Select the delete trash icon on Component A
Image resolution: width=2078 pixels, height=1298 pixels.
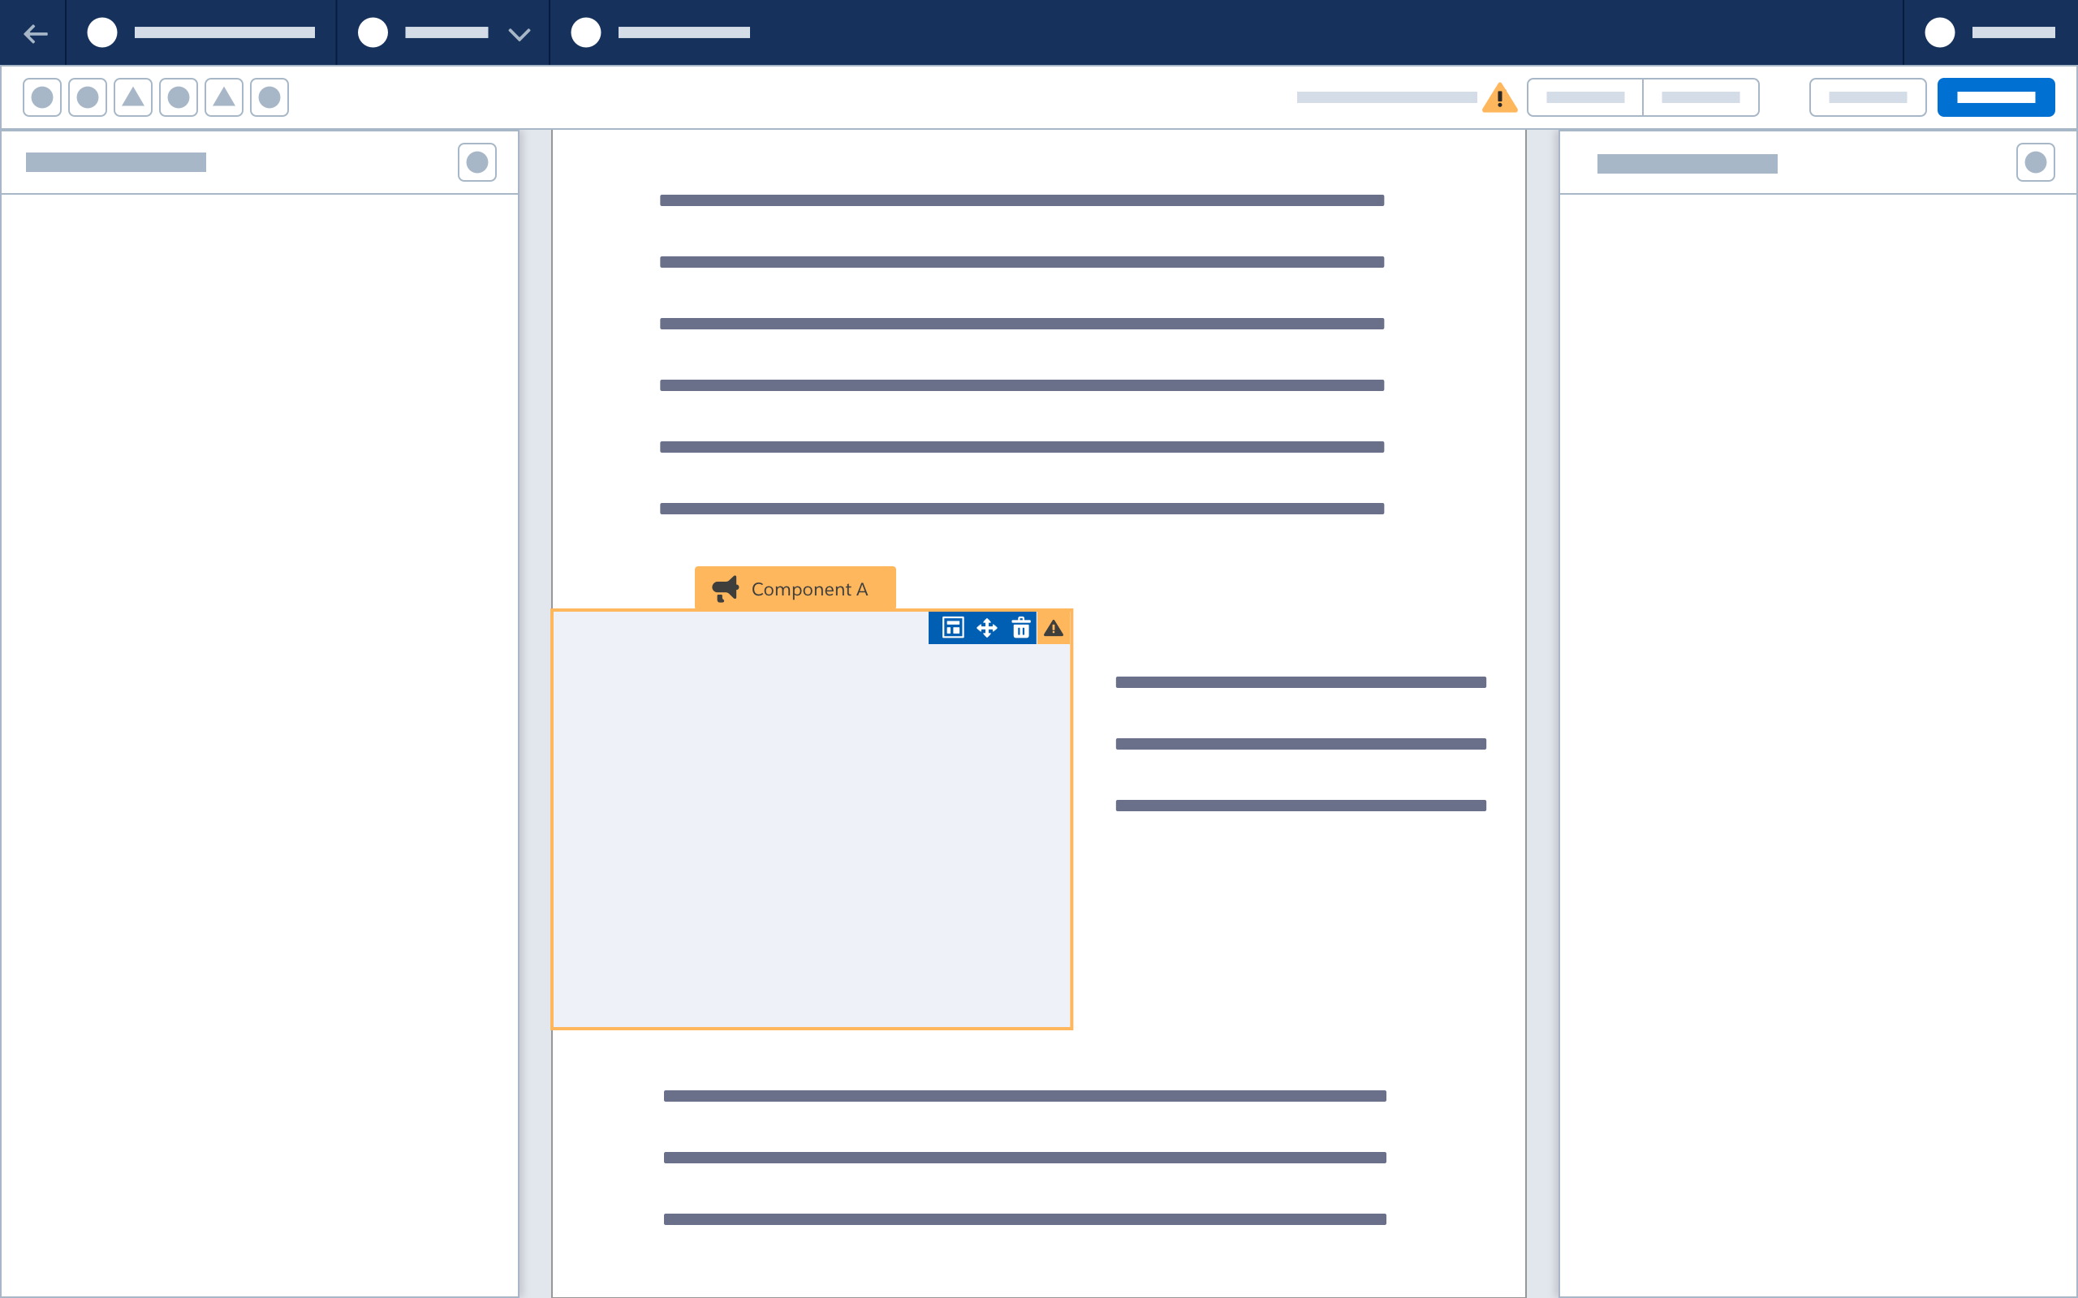(1022, 628)
